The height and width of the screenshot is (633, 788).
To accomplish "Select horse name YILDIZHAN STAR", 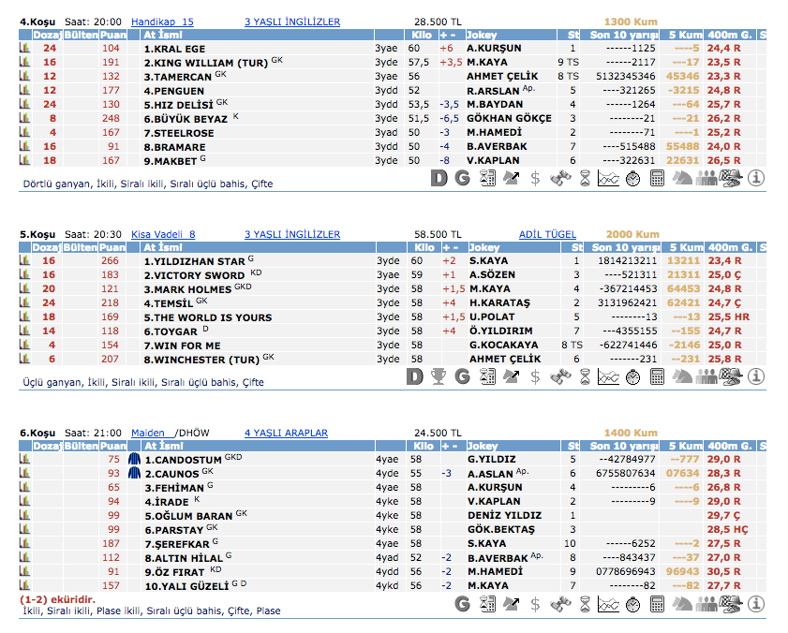I will pyautogui.click(x=194, y=261).
